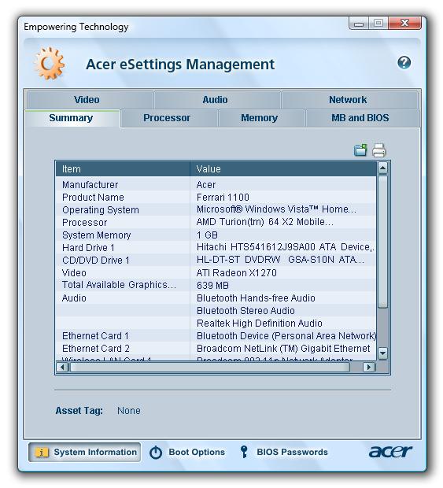Screen dimensions: 443x488
Task: Click the help question mark icon
Action: coord(404,63)
